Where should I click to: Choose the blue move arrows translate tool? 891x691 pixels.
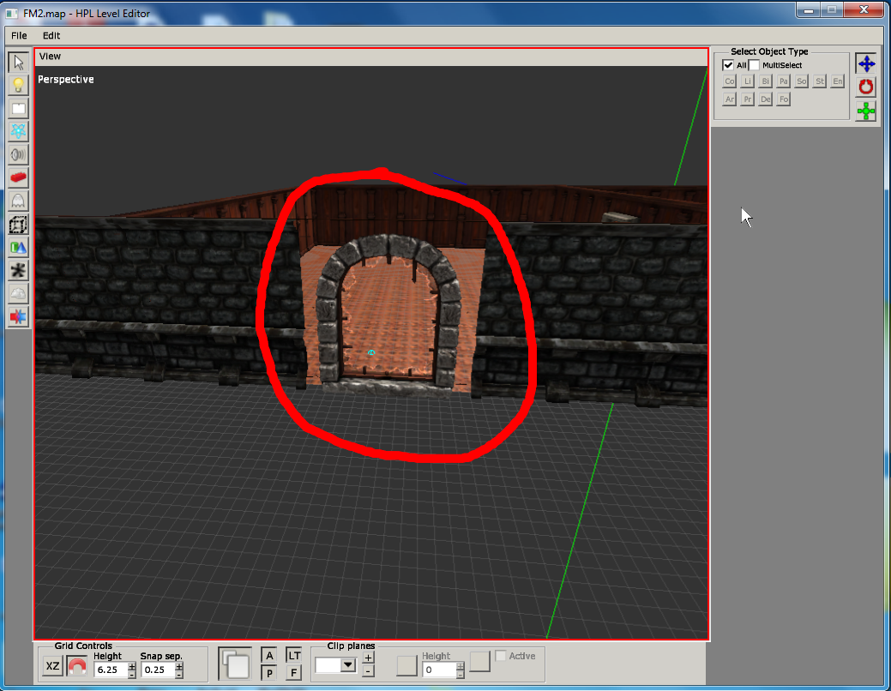tap(866, 63)
